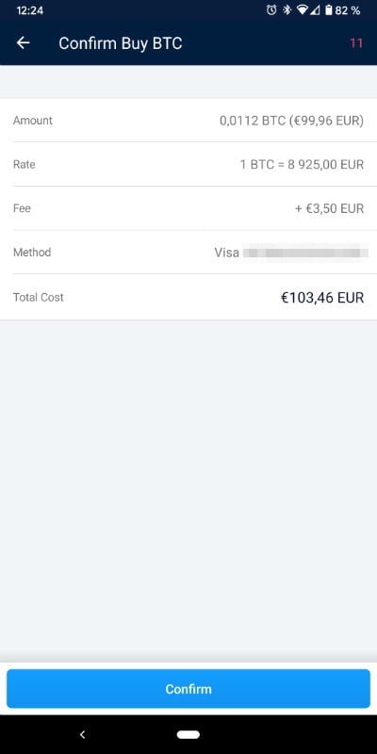Select the Amount row value
The image size is (377, 754).
click(291, 121)
